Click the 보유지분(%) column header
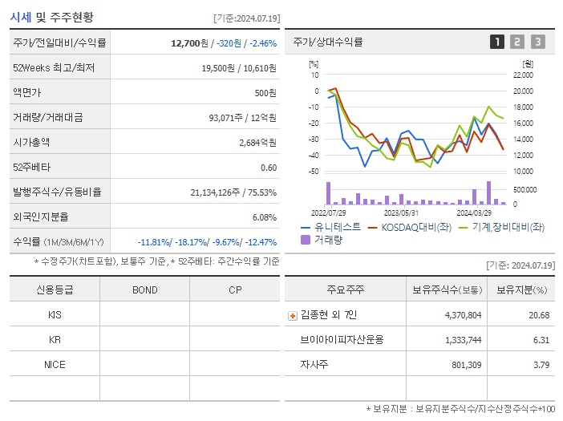Image resolution: width=563 pixels, height=421 pixels. (521, 289)
